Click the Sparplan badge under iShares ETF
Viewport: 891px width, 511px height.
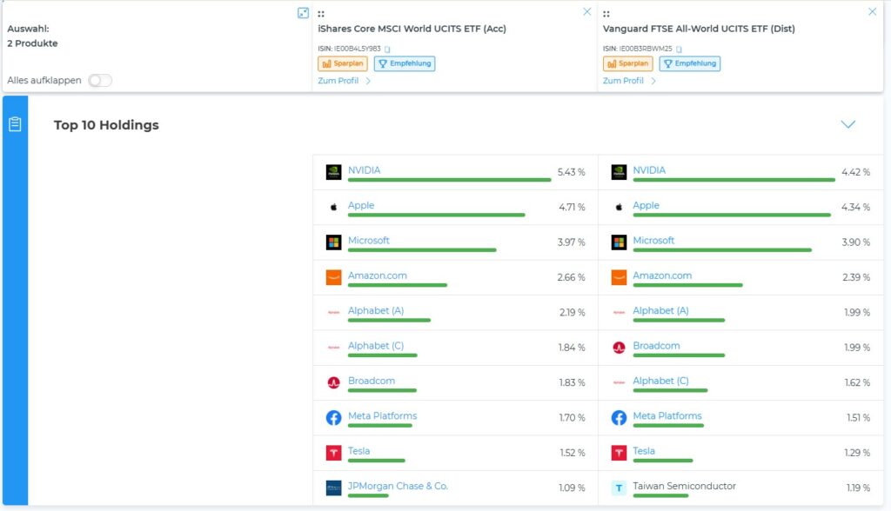[343, 63]
